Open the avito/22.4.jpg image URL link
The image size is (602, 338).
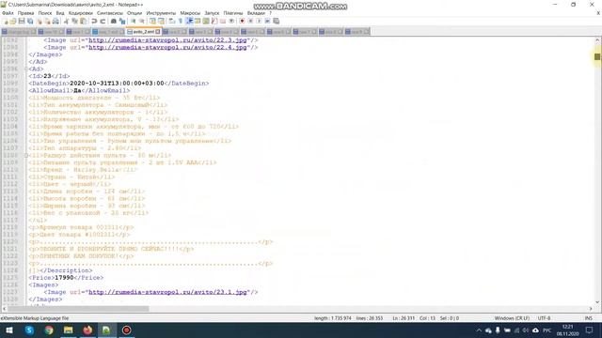[167, 47]
